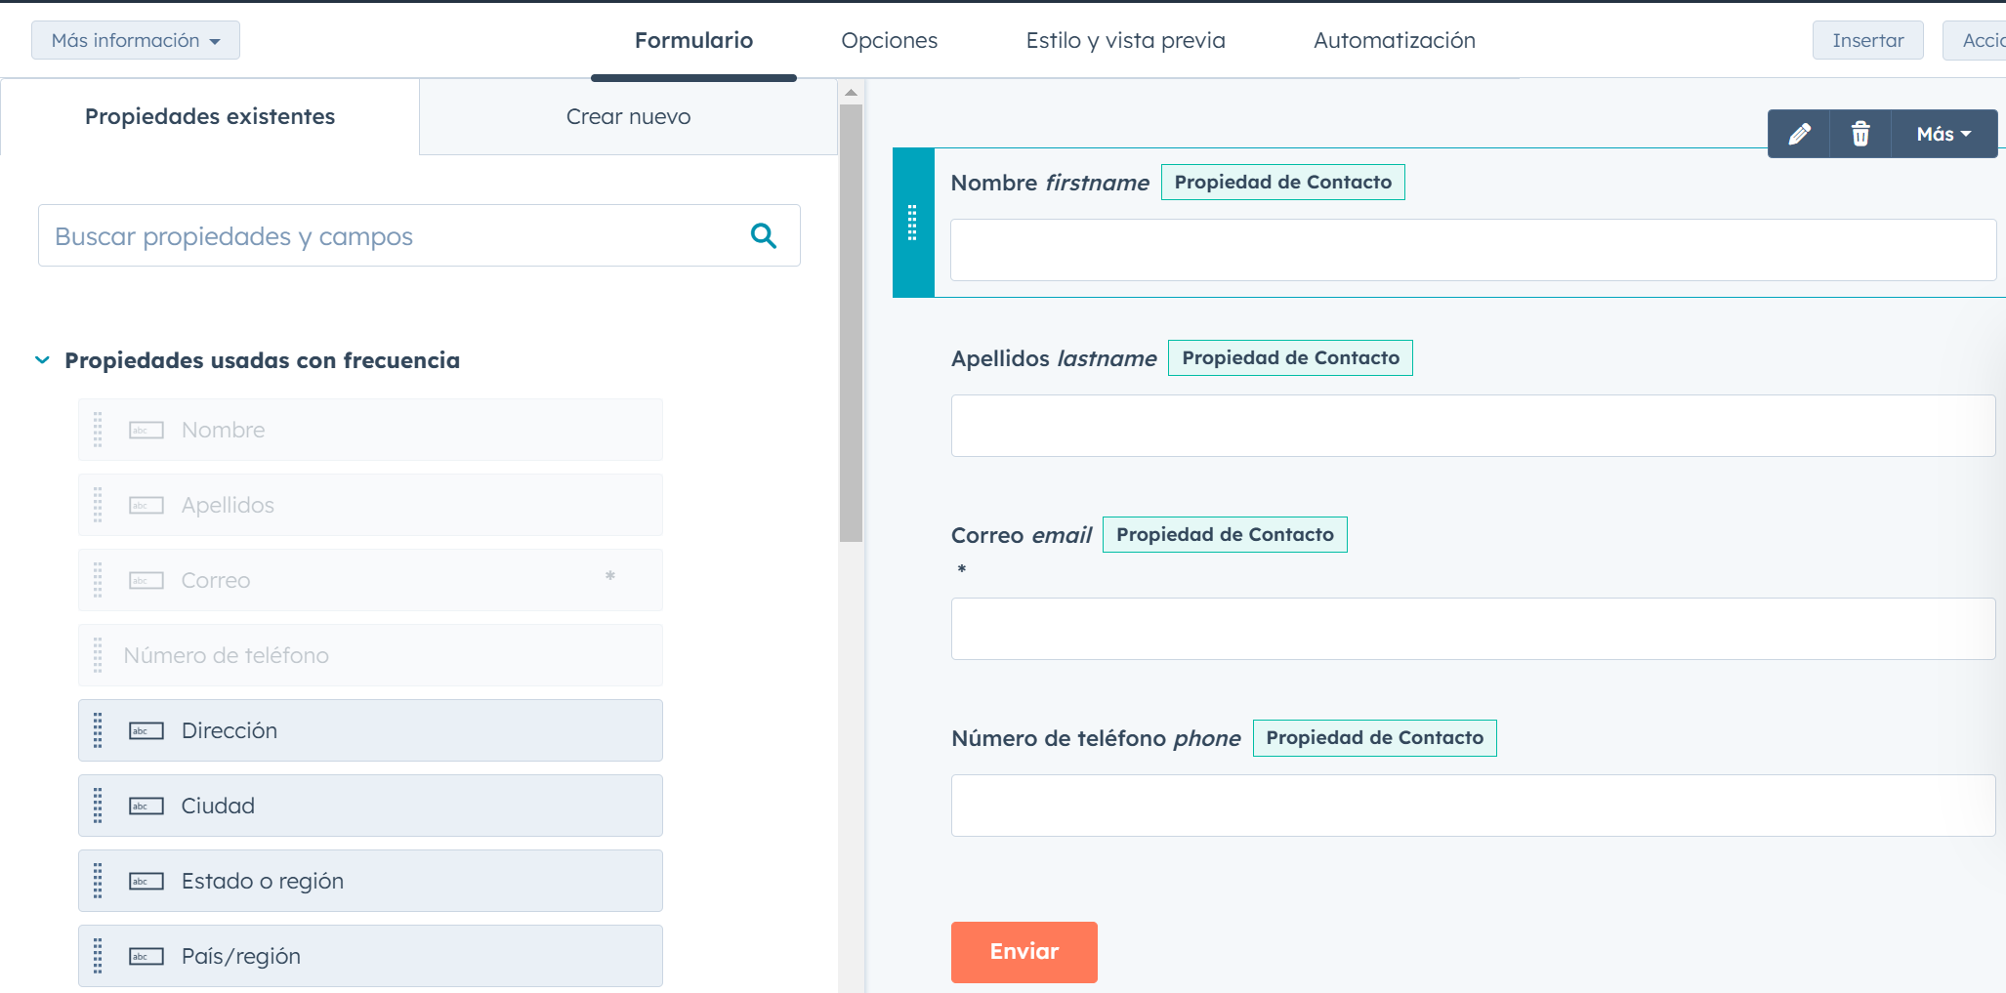Click the magnifying glass search icon
The width and height of the screenshot is (2006, 993).
(x=763, y=235)
